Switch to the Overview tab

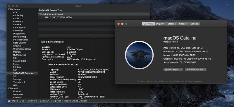pyautogui.click(x=148, y=24)
